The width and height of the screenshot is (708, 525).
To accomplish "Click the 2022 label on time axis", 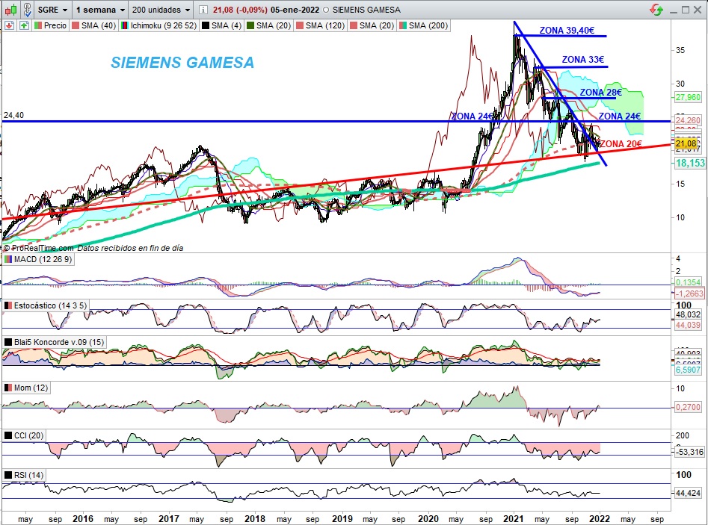I will pos(600,519).
